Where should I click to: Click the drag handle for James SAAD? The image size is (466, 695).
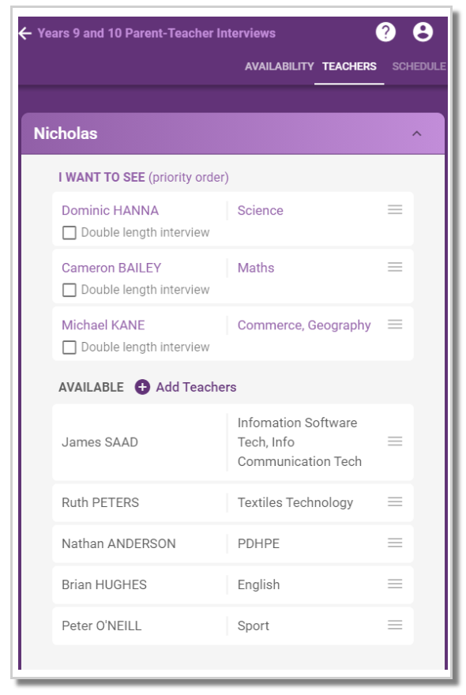395,441
